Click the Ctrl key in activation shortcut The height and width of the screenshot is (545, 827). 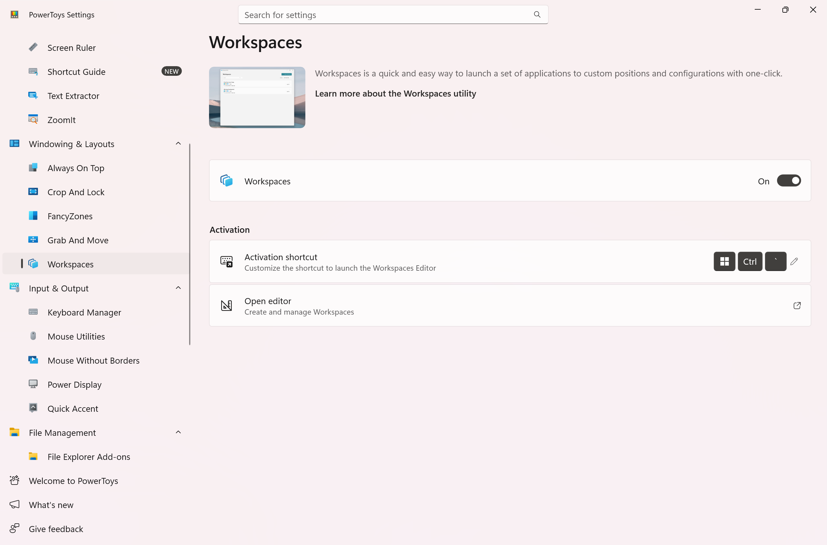tap(750, 261)
